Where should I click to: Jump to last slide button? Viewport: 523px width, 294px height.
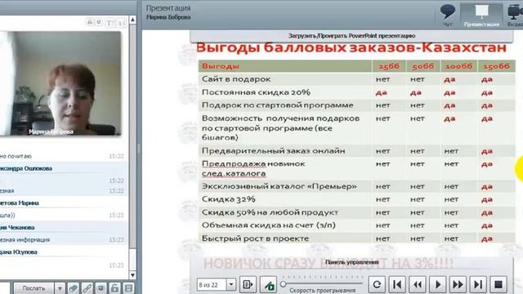click(478, 285)
